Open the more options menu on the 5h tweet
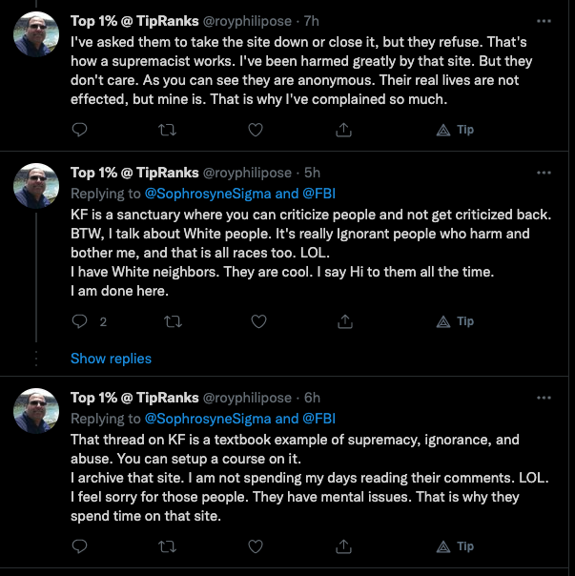 pyautogui.click(x=544, y=173)
